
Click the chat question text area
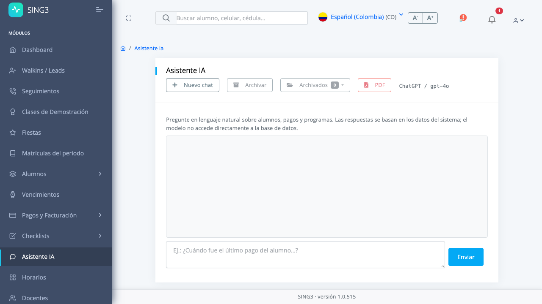[x=305, y=255]
